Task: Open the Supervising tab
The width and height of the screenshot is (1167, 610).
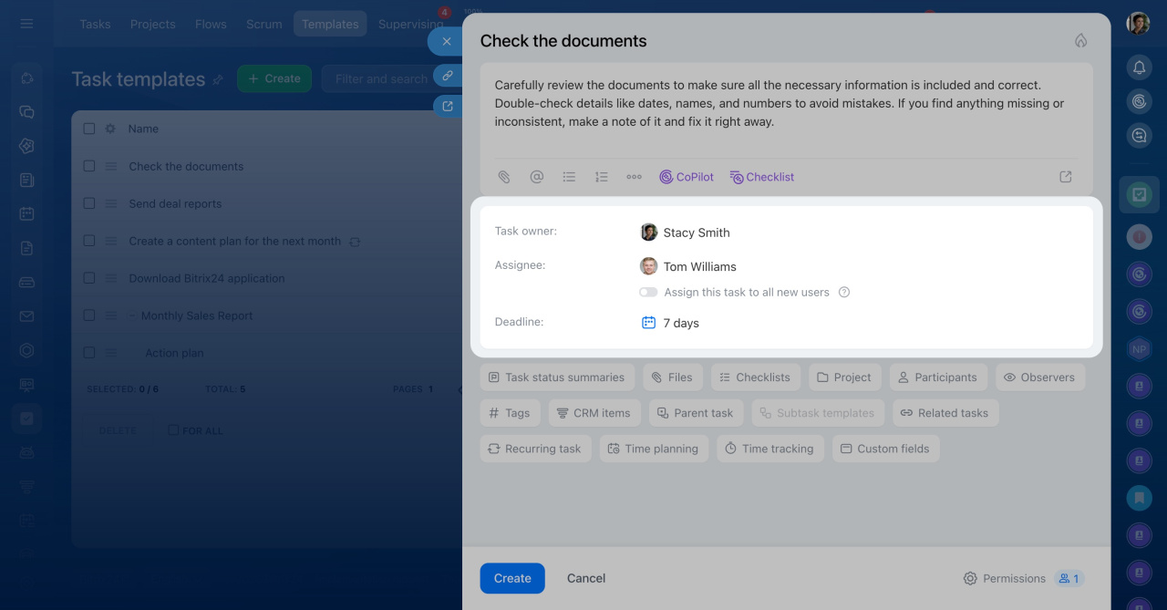Action: point(410,24)
